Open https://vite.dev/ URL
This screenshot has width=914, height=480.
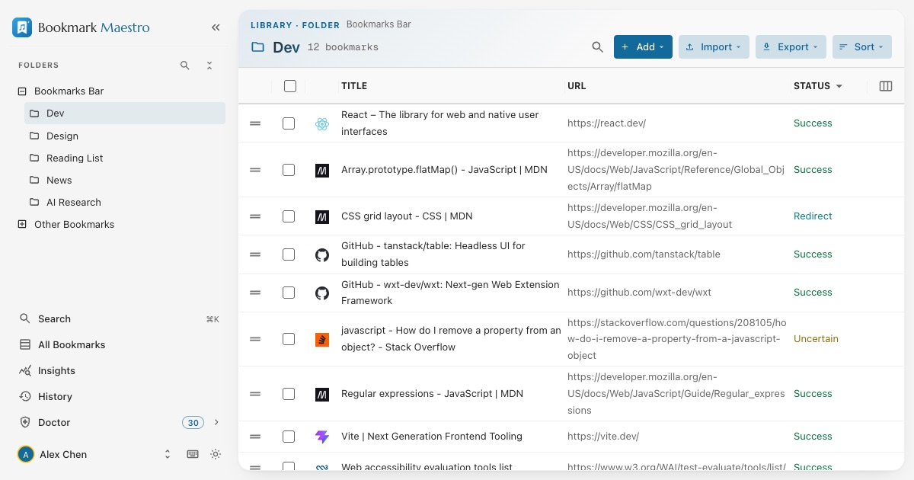[x=603, y=437]
